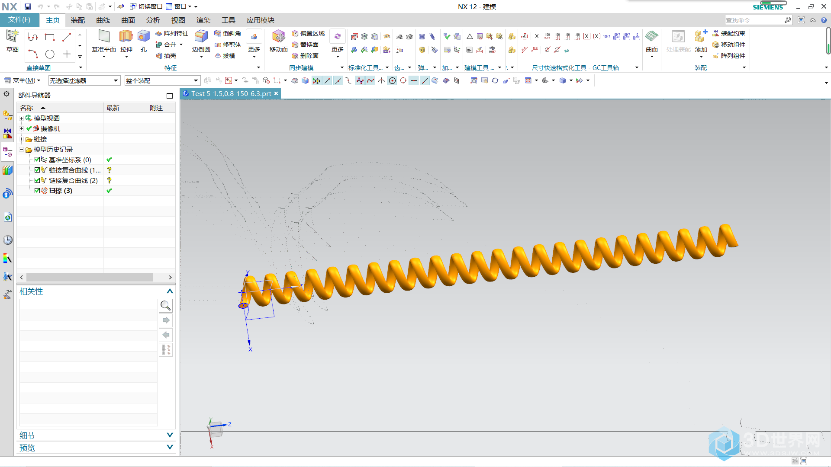This screenshot has height=467, width=831.
Task: Switch to the 装配 ribbon tab
Action: click(78, 20)
